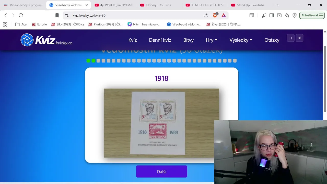Click the share icon in the address bar
The image size is (327, 184).
(x=206, y=15)
